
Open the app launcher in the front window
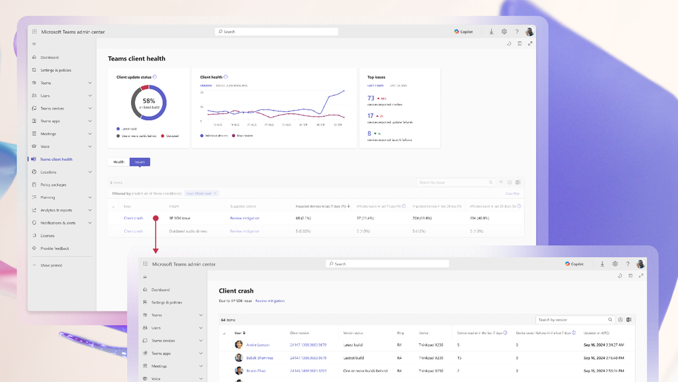point(145,264)
